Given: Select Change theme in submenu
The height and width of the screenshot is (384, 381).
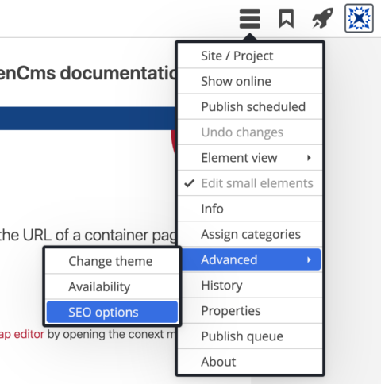Looking at the screenshot, I should click(x=112, y=261).
